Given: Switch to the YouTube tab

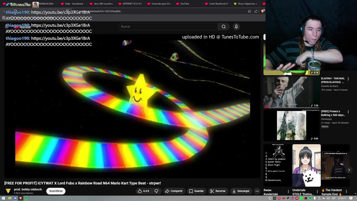Looking at the screenshot, I should 188,4.
